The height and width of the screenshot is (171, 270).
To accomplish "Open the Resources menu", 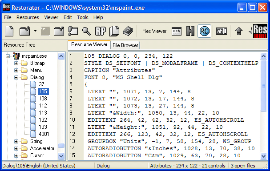I will tap(28, 17).
